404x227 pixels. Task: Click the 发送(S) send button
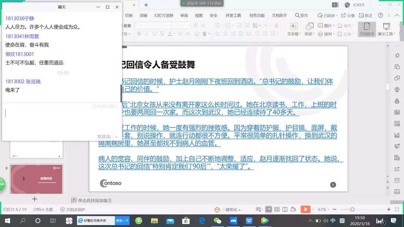coord(104,137)
